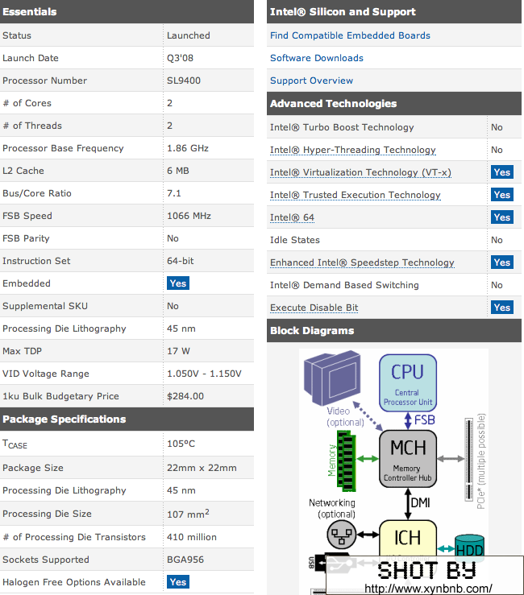The width and height of the screenshot is (524, 595).
Task: Click the Execute Disable Bit link
Action: (x=314, y=308)
